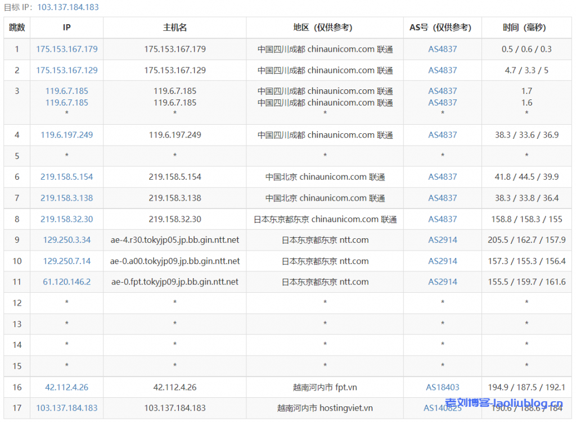The width and height of the screenshot is (576, 422).
Task: Open the AS140825 link in the last row
Action: pos(442,408)
